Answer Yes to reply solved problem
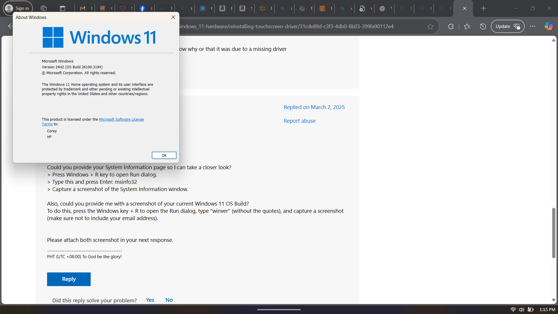This screenshot has width=558, height=314. (150, 300)
